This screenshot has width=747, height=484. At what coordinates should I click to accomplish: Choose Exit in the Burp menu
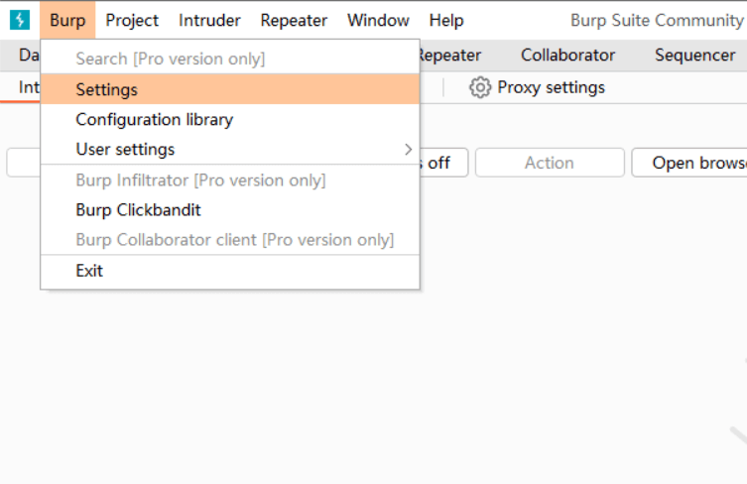click(x=89, y=271)
